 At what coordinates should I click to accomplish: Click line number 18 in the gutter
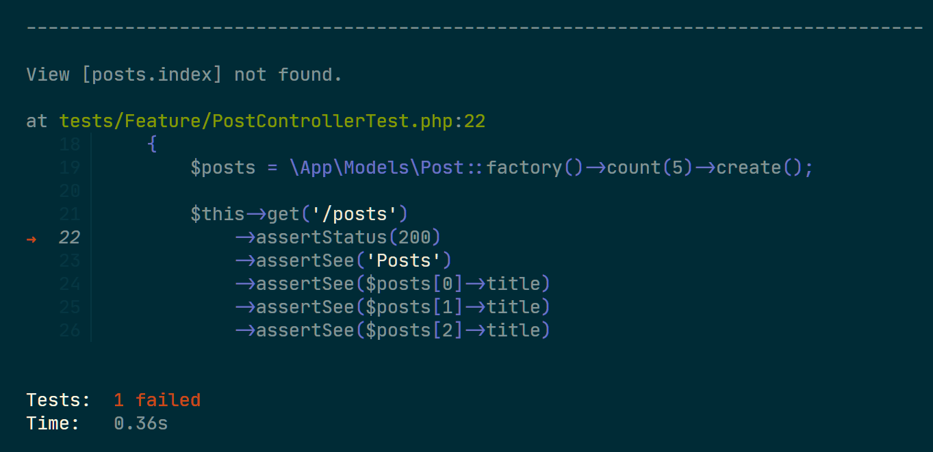tap(69, 144)
